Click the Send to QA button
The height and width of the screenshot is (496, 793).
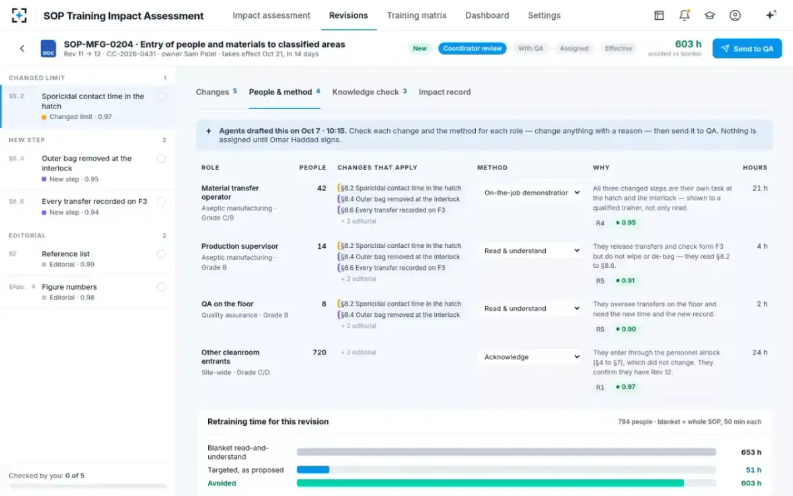(x=747, y=48)
